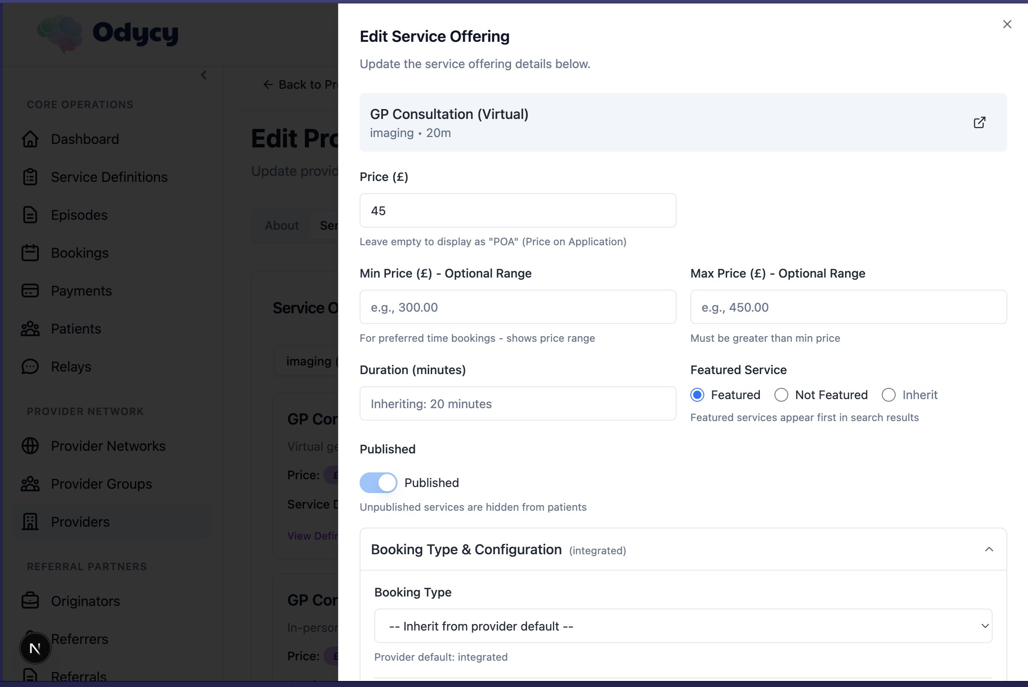Edit the Price field showing 45
This screenshot has height=687, width=1028.
pos(518,210)
